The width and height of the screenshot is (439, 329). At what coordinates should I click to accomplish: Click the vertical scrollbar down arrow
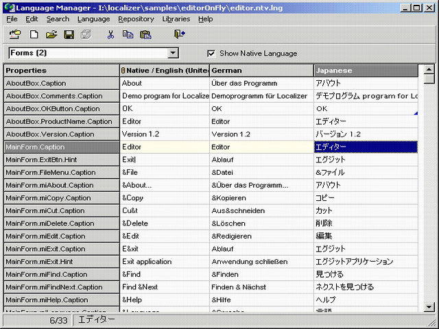(429, 306)
